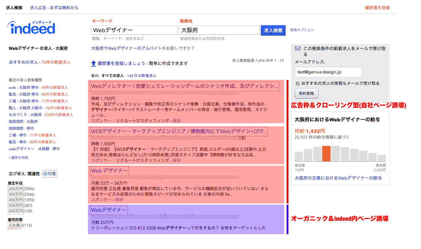The image size is (421, 249).
Task: Open おすすめの求人 link in sidebar
Action: pos(23,62)
